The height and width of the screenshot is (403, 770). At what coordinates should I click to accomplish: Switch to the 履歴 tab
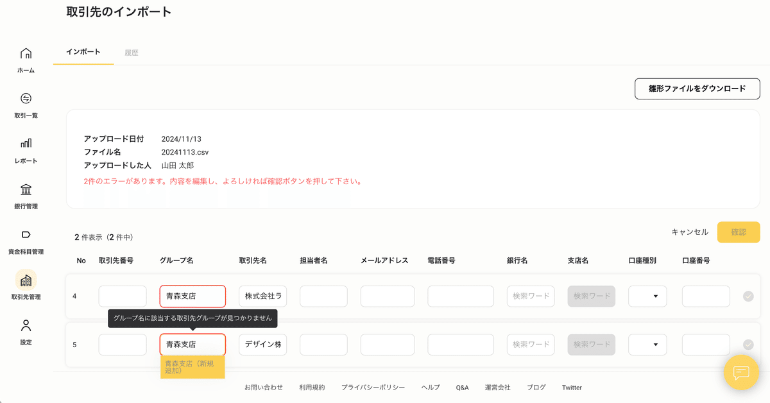(x=132, y=53)
